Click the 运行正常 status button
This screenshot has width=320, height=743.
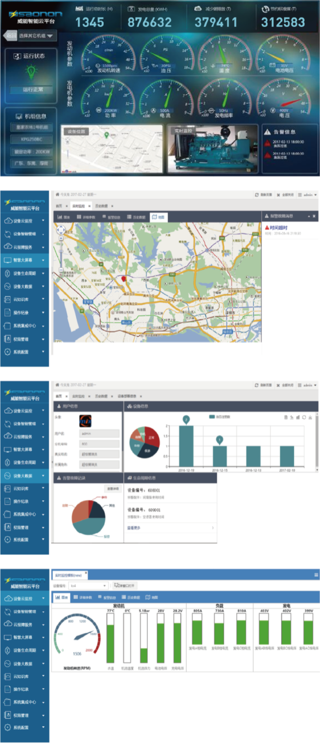(x=33, y=89)
